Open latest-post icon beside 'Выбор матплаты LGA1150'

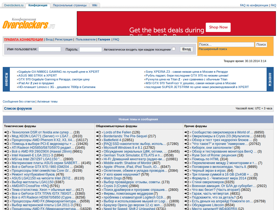click(x=7, y=182)
